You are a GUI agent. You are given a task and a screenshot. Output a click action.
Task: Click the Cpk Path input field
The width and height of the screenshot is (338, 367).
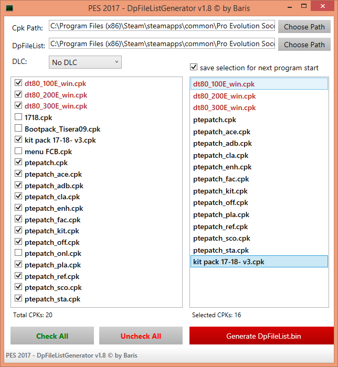[162, 26]
